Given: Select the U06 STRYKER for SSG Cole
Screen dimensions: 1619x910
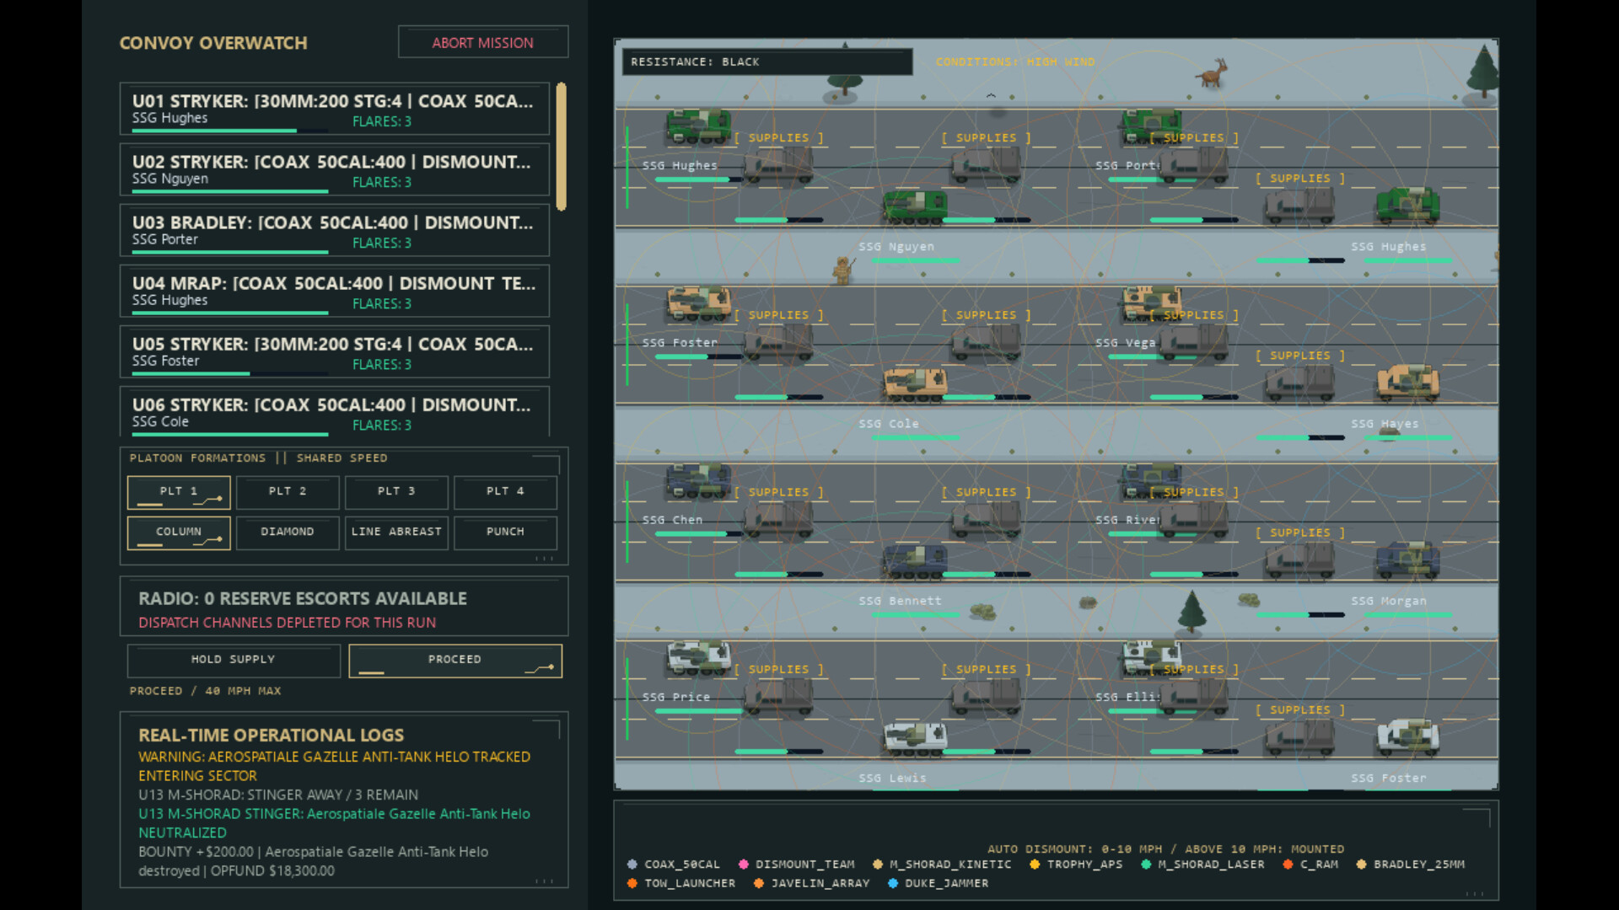Looking at the screenshot, I should (334, 411).
